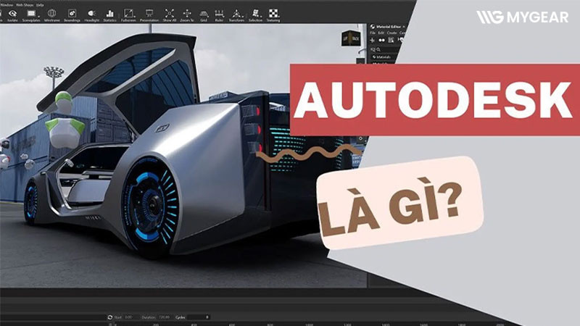Click the MYGEAR logo
The image size is (580, 326).
click(x=522, y=17)
